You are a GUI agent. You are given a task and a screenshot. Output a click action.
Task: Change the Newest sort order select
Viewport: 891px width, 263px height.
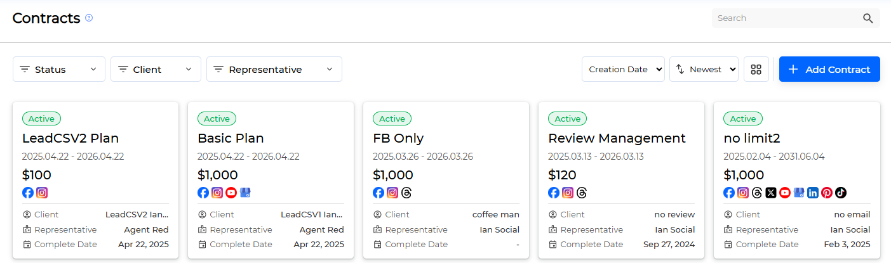pos(704,69)
